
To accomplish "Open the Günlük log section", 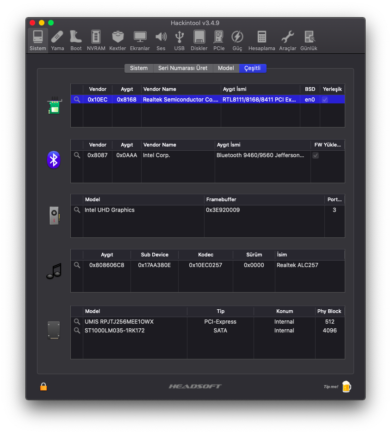I will tap(309, 41).
